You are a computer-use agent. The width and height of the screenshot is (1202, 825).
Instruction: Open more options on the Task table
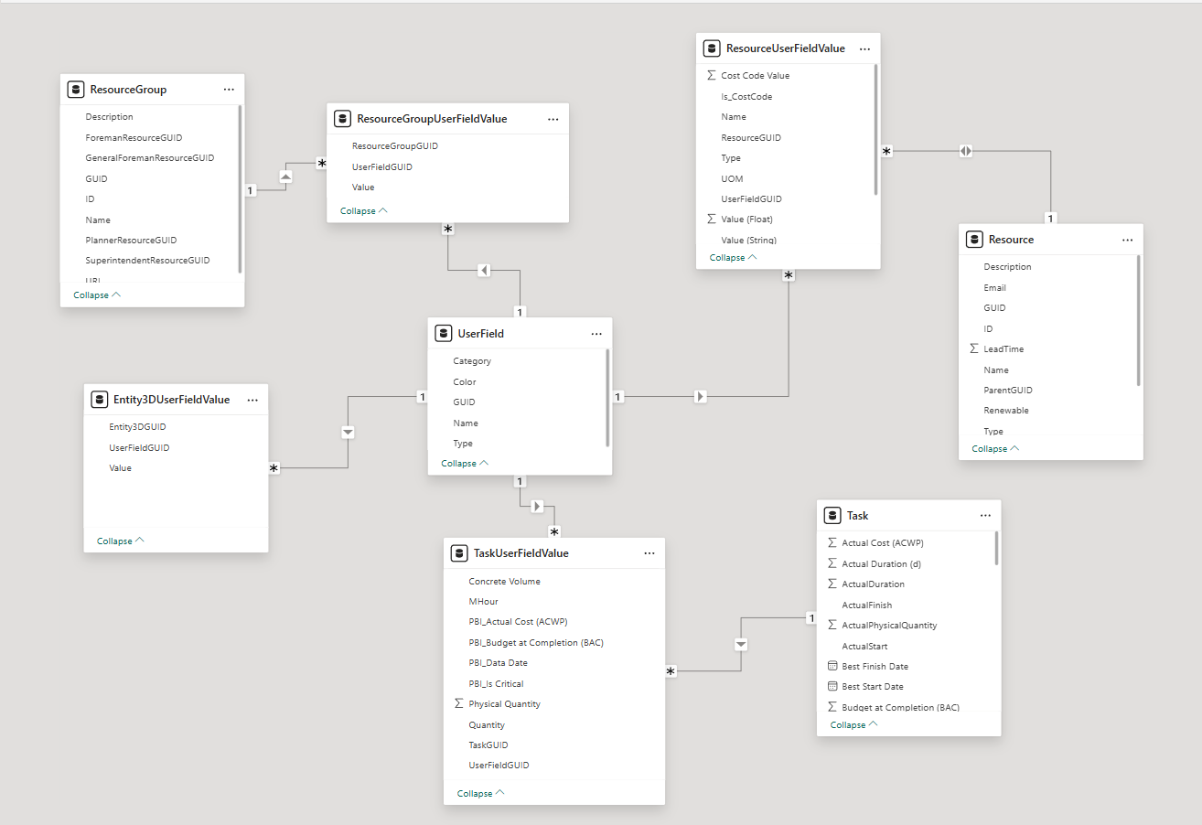coord(985,515)
